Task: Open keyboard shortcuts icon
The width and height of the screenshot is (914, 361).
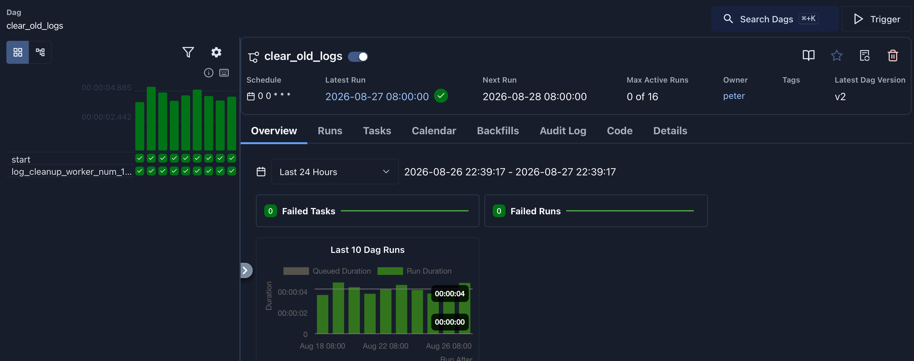Action: click(x=224, y=73)
